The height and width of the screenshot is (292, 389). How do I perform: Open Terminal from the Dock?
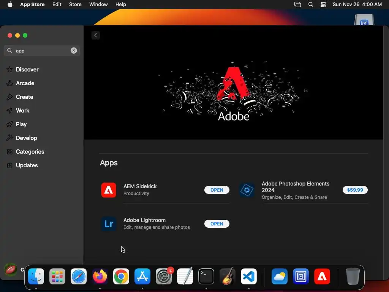coord(206,276)
